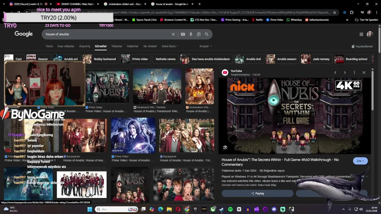Go to Google home via logo
381x214 pixels.
point(24,34)
